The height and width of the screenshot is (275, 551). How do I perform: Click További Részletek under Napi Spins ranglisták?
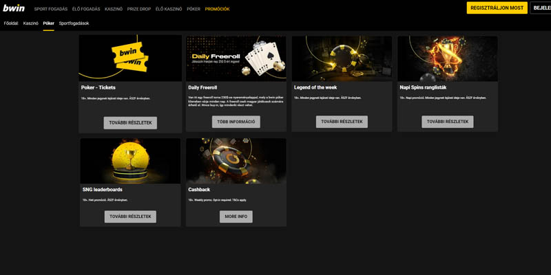[448, 122]
